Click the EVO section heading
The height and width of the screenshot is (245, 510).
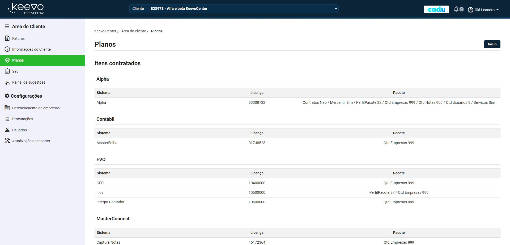[x=101, y=160]
